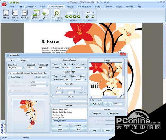Go to first page navigator icon

pos(67,17)
